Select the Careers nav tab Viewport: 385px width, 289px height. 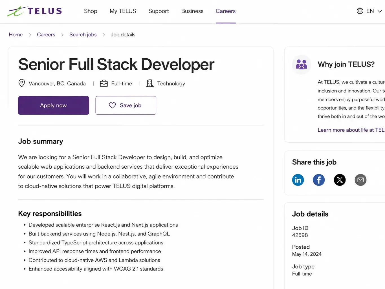click(226, 11)
